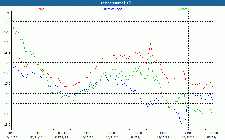Click the °C unit label on axis
The width and height of the screenshot is (225, 140).
coord(9,13)
